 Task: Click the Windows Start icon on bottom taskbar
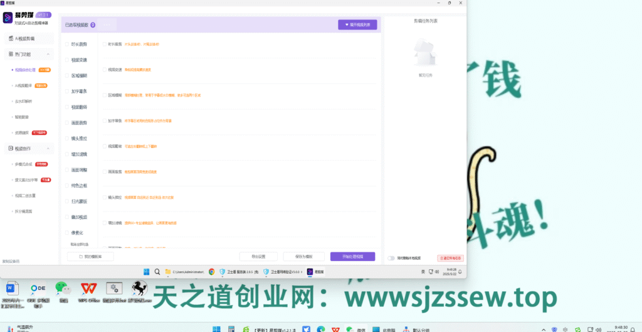pos(215,329)
